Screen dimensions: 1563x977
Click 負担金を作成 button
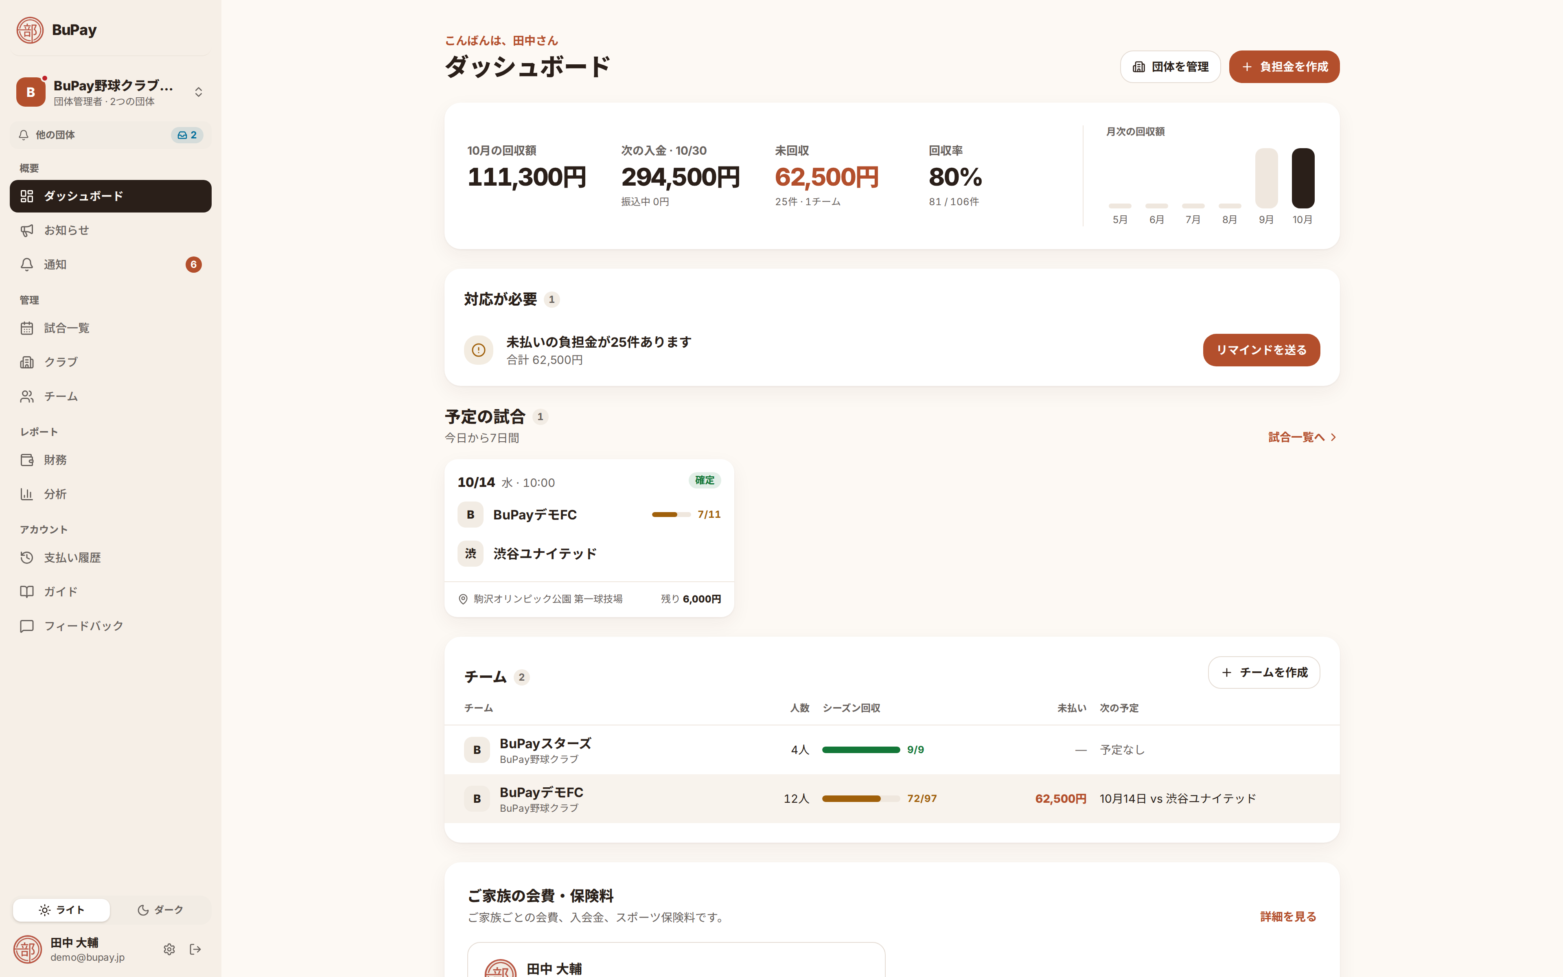click(x=1284, y=66)
